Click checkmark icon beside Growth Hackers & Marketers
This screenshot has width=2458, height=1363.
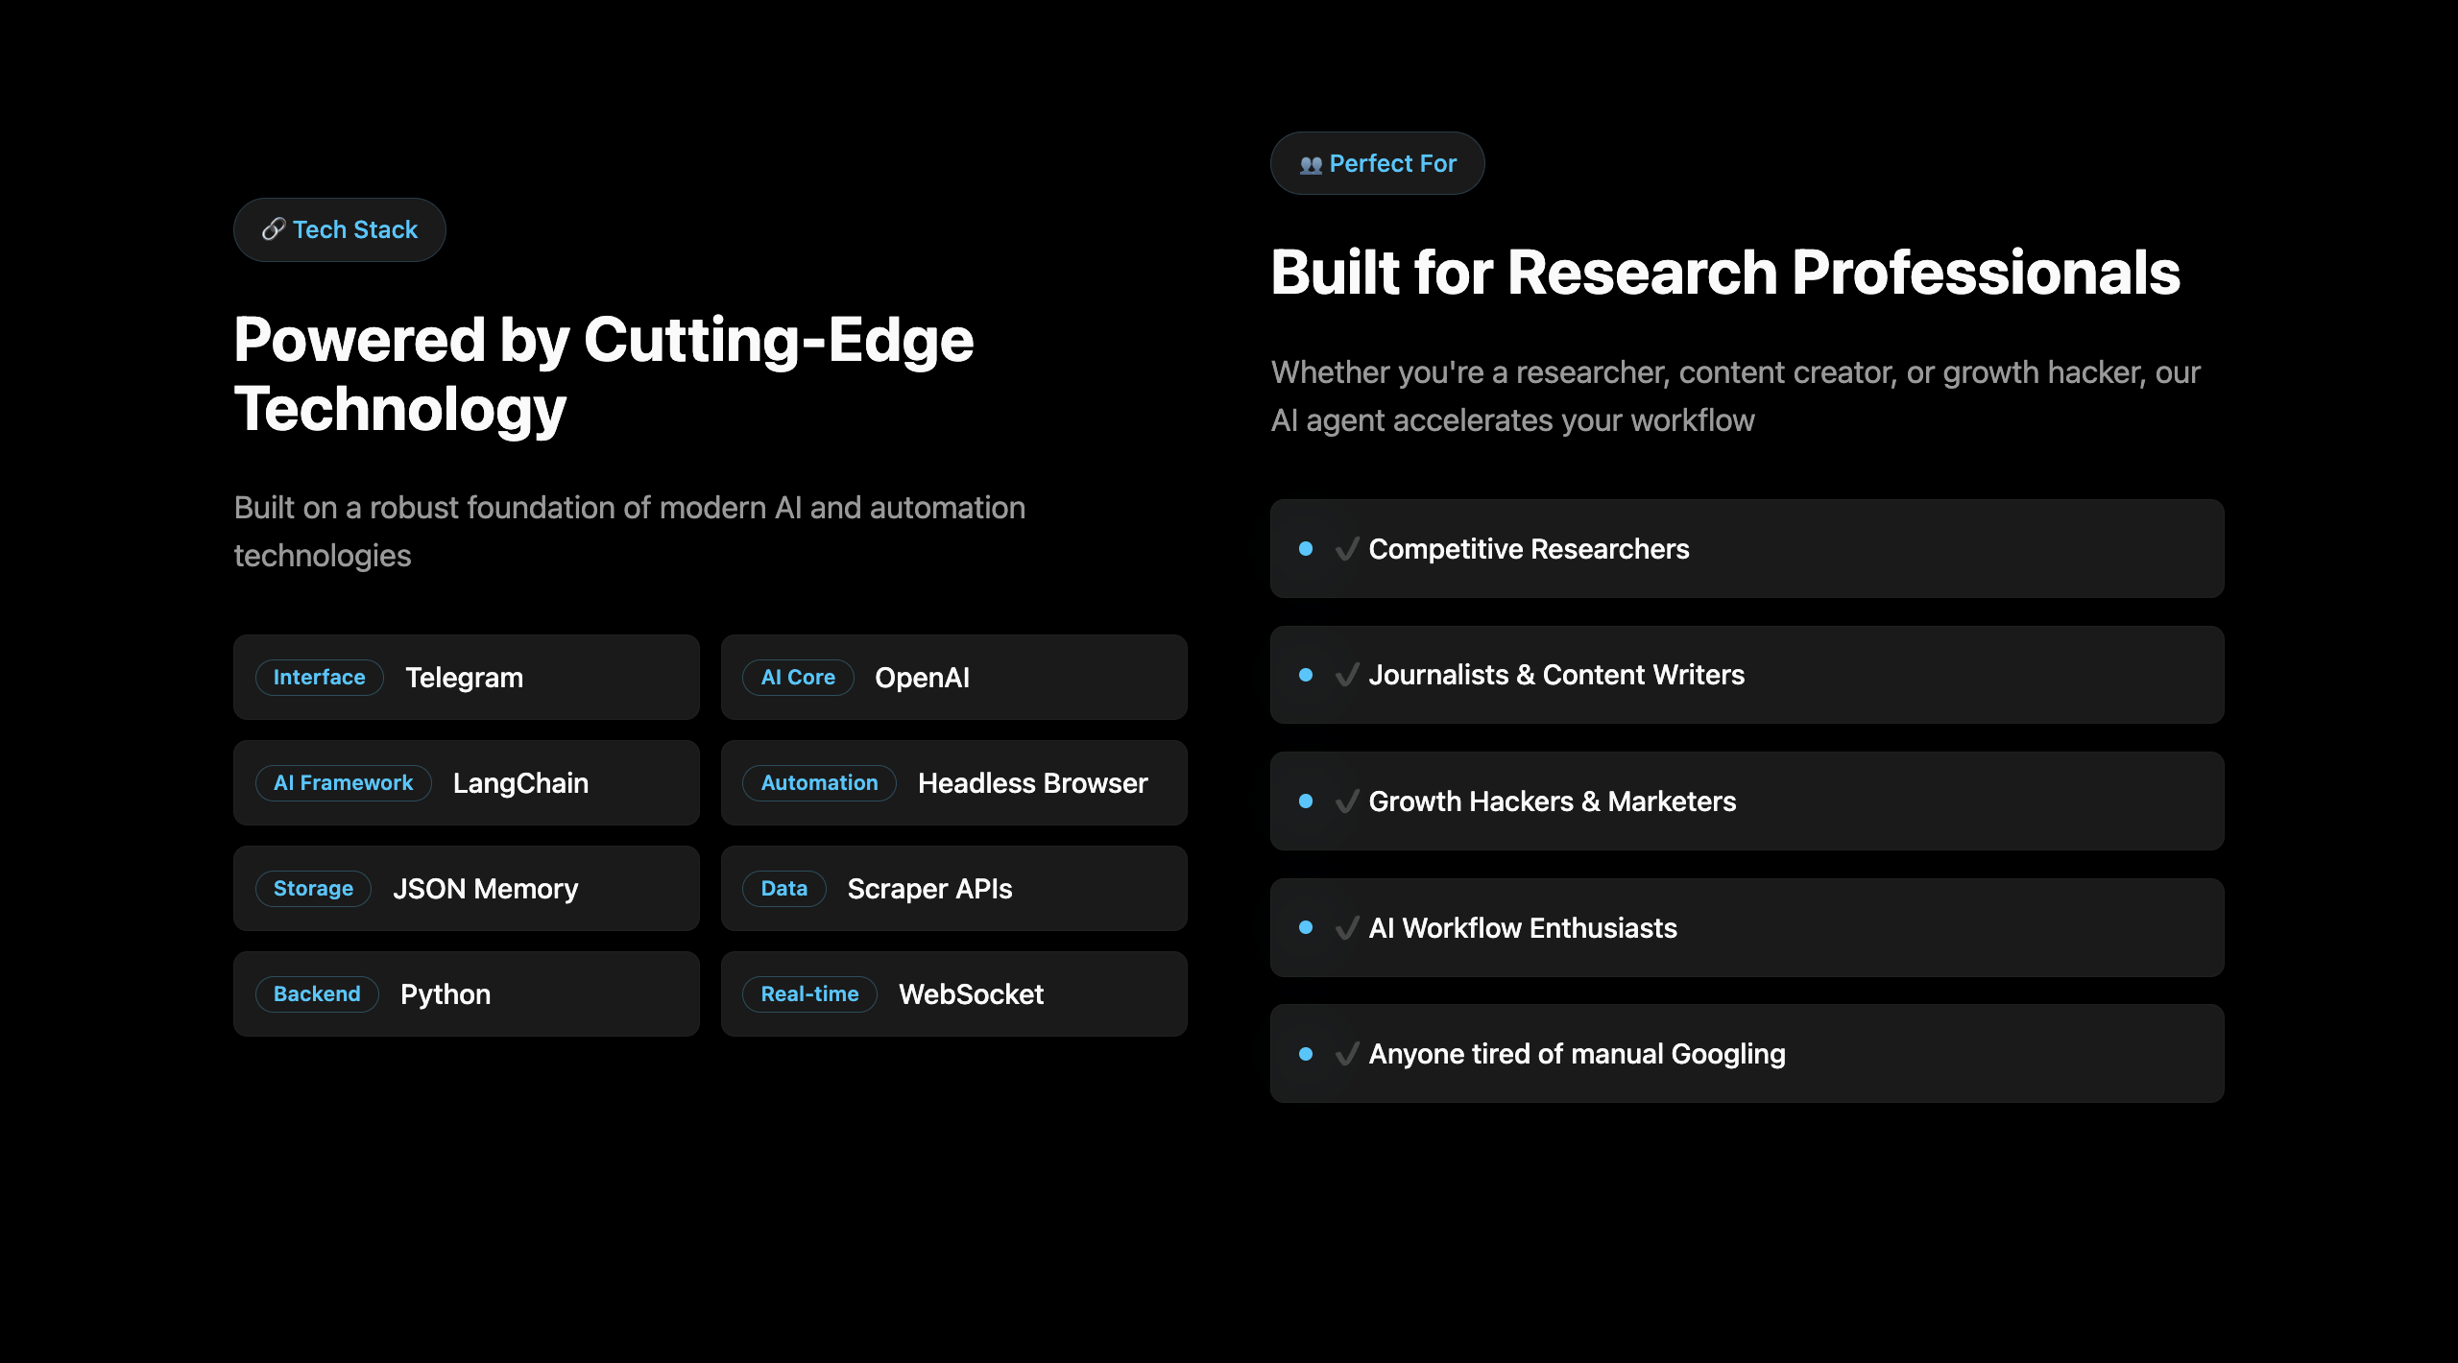(1347, 801)
